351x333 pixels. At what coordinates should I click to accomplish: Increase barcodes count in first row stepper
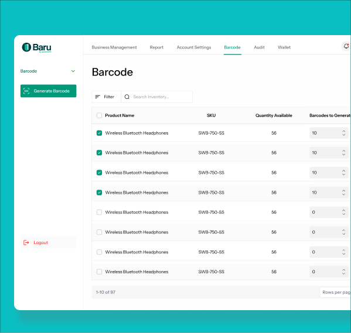click(343, 131)
